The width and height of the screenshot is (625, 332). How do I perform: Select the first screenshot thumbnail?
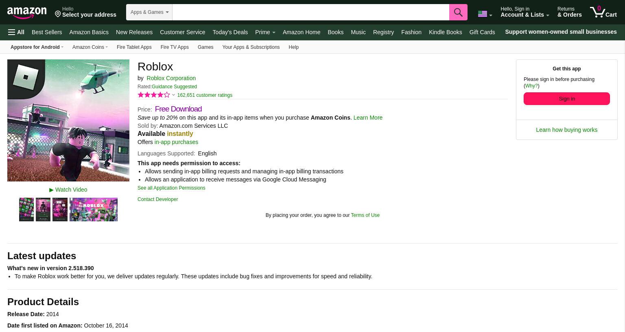(26, 210)
